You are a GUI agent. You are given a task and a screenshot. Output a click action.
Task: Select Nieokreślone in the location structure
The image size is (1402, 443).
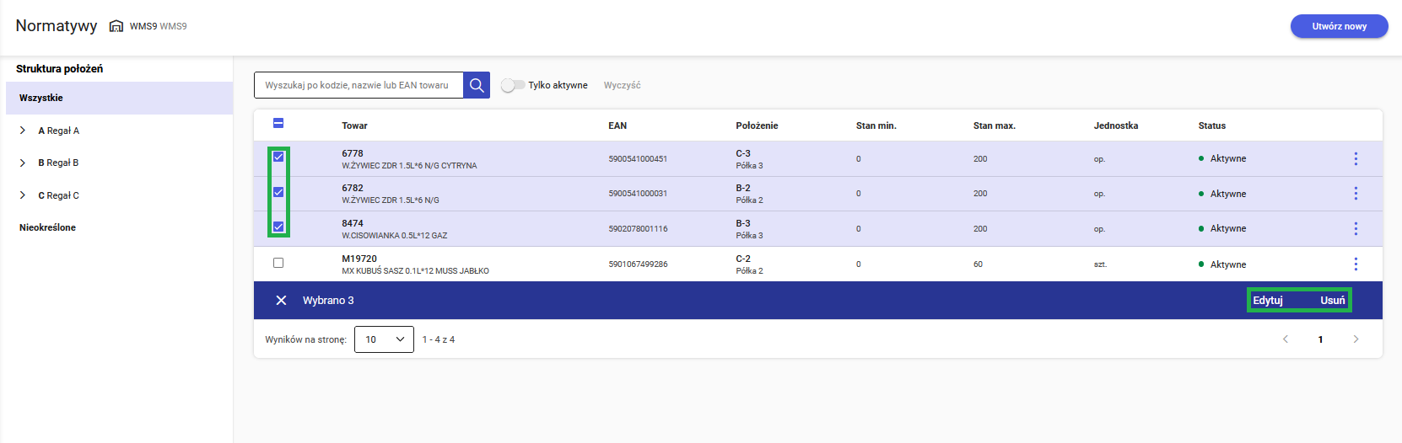pyautogui.click(x=47, y=227)
